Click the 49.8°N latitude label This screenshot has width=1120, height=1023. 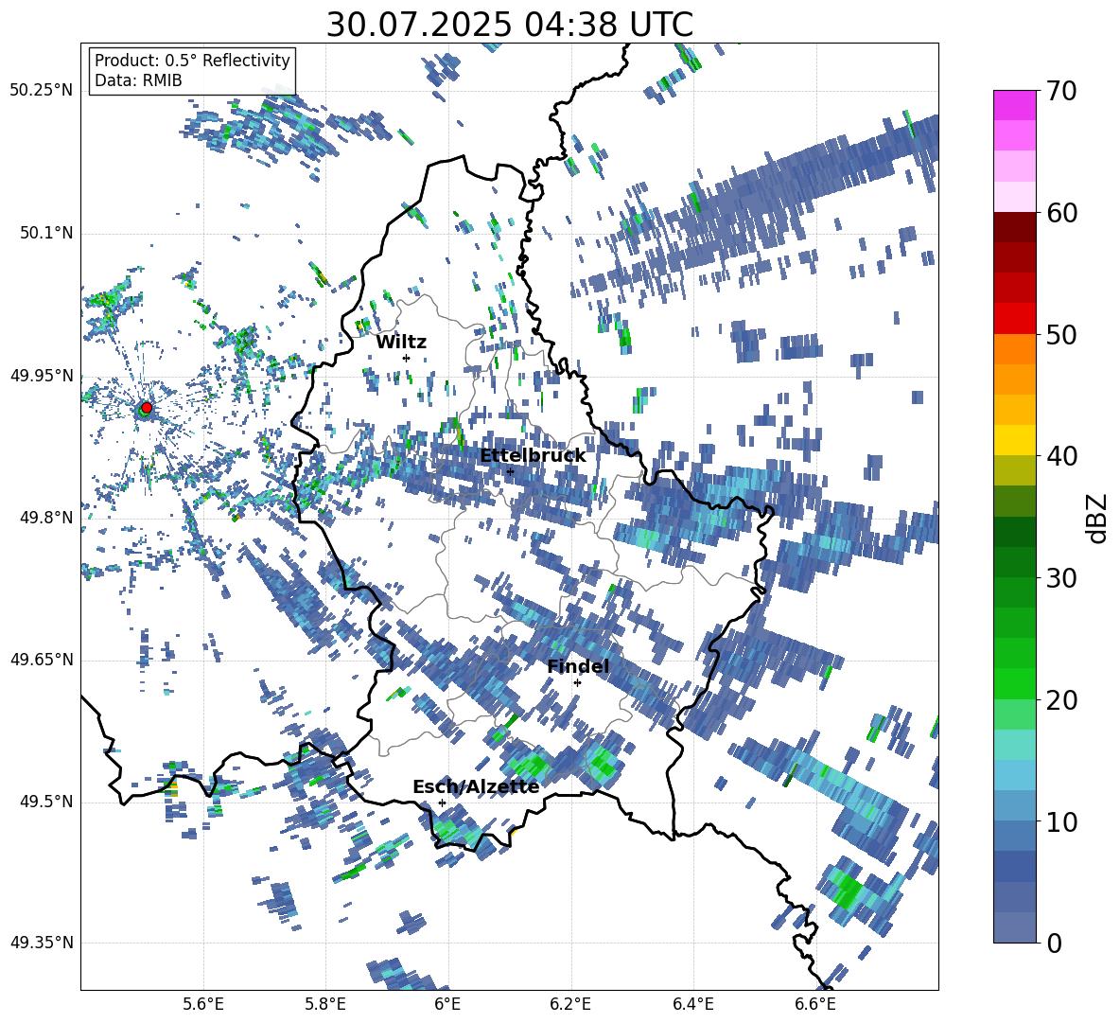[45, 518]
